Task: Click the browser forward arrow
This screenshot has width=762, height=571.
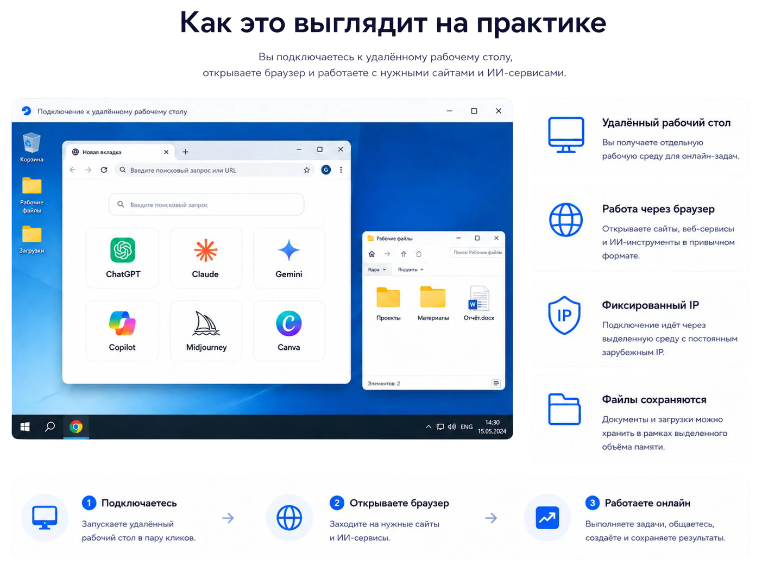Action: (x=88, y=170)
